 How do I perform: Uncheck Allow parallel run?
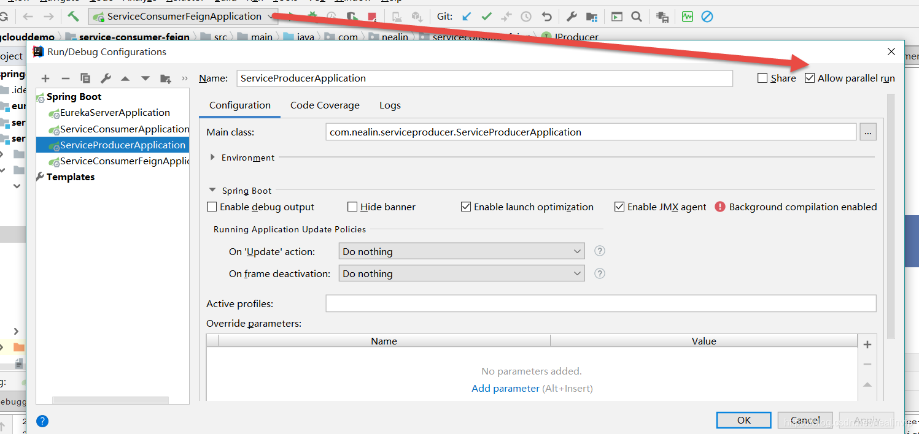click(x=810, y=78)
